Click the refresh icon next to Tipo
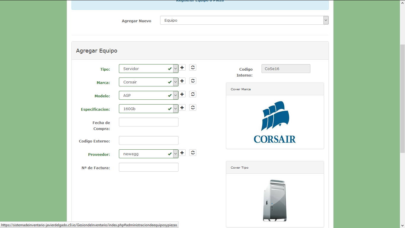Screen dimensions: 405x228 (x=193, y=67)
